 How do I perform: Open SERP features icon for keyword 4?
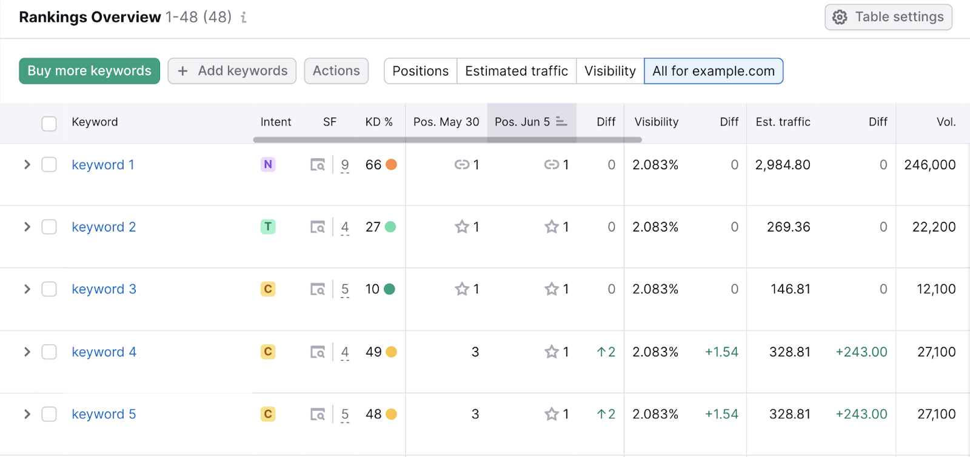[318, 352]
